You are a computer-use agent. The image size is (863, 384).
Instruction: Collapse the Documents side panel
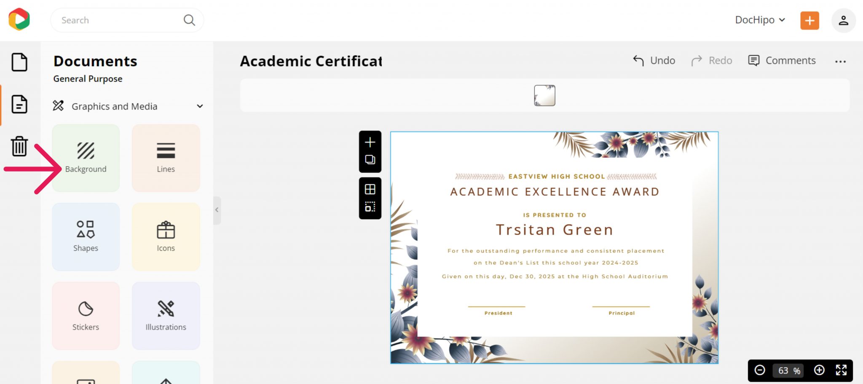[217, 209]
